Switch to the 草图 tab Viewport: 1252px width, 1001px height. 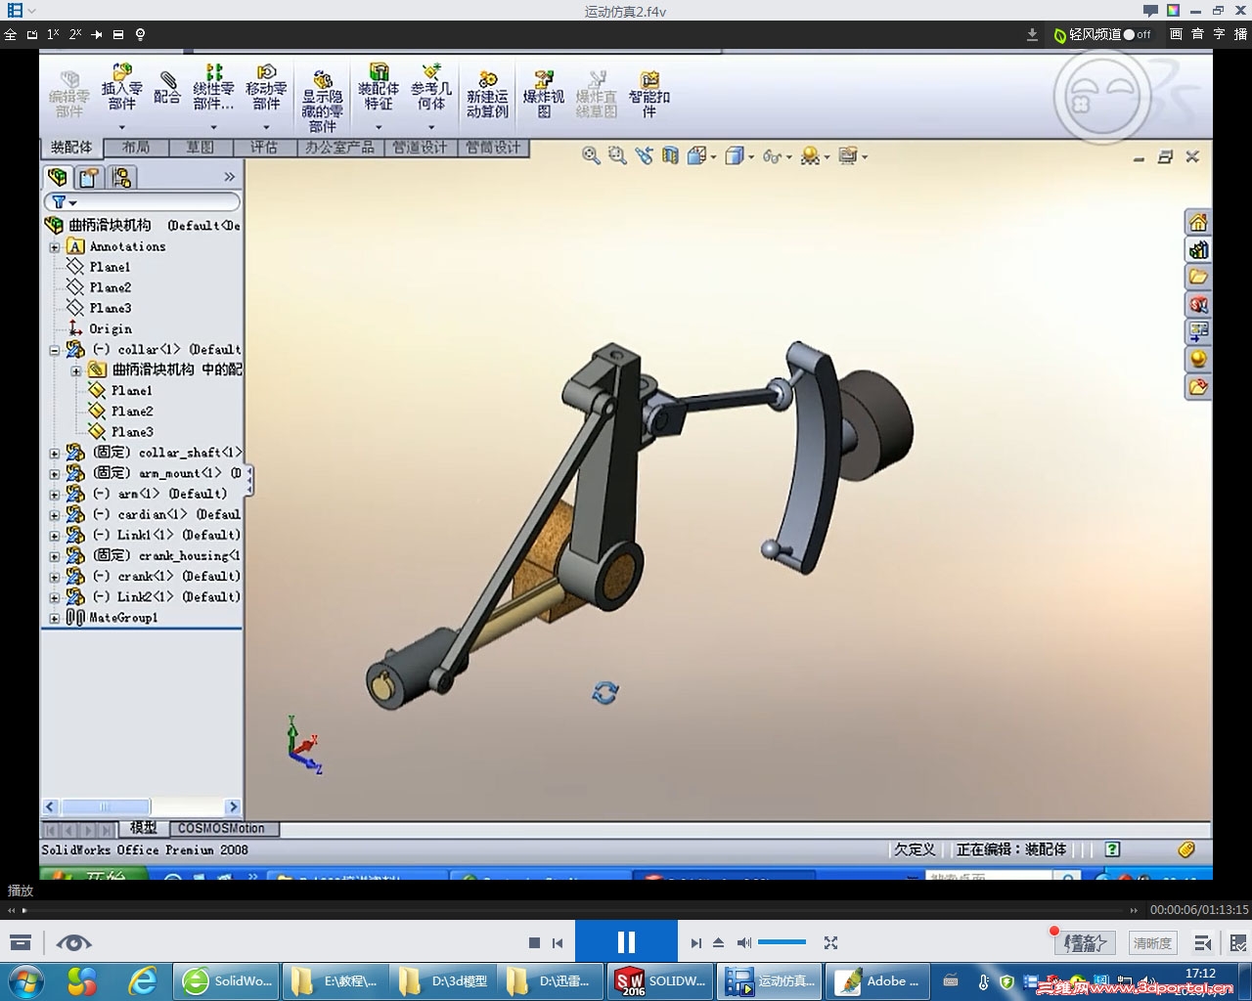[200, 148]
